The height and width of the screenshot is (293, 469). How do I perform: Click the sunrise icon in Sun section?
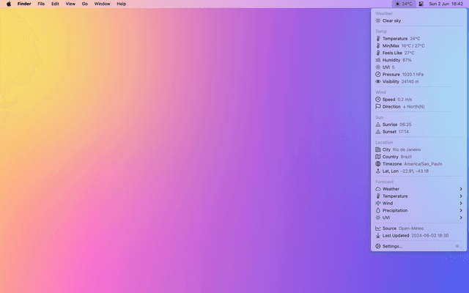click(x=378, y=125)
